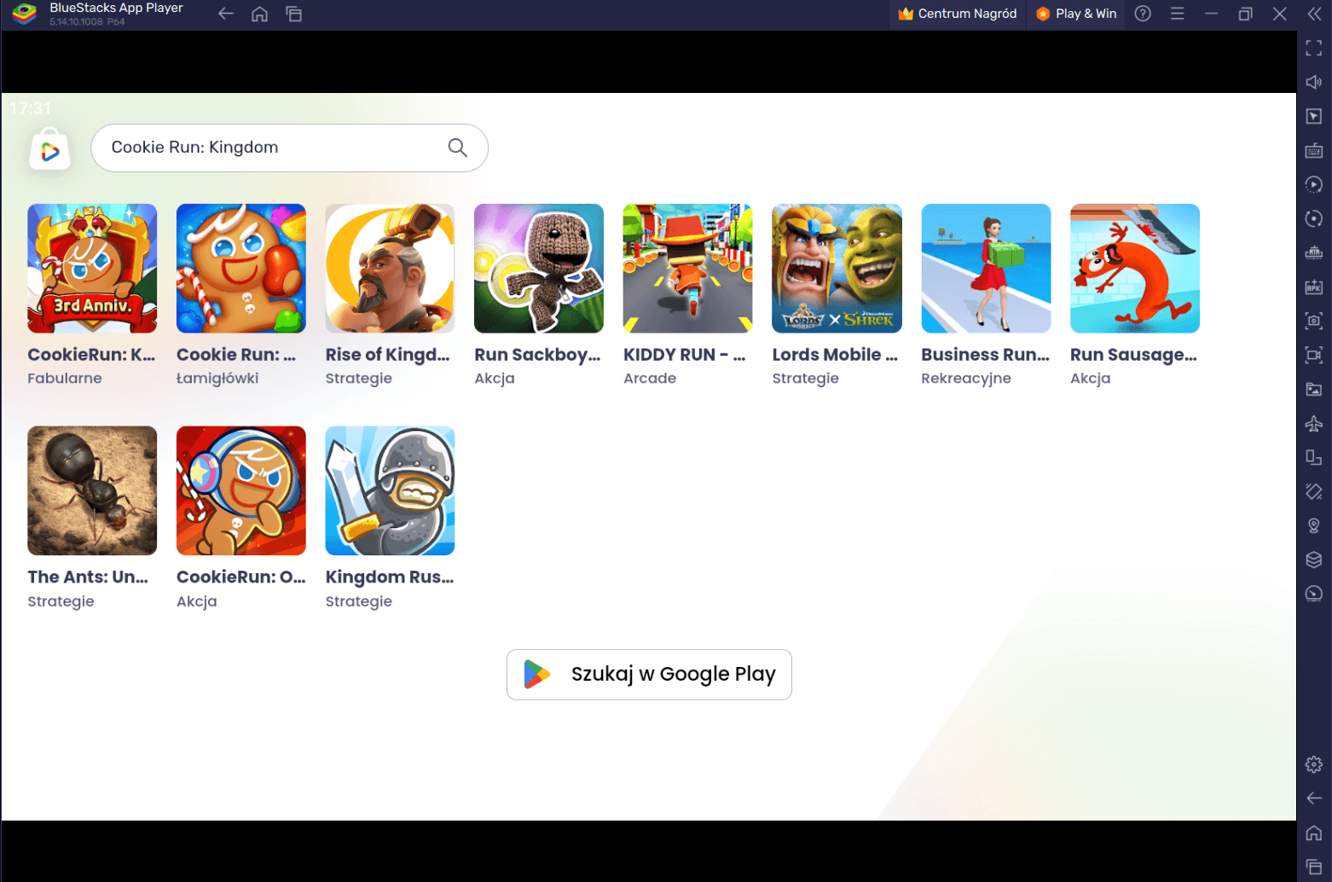Click the airplane mode icon
Screen dimensions: 1332x882
(1314, 423)
